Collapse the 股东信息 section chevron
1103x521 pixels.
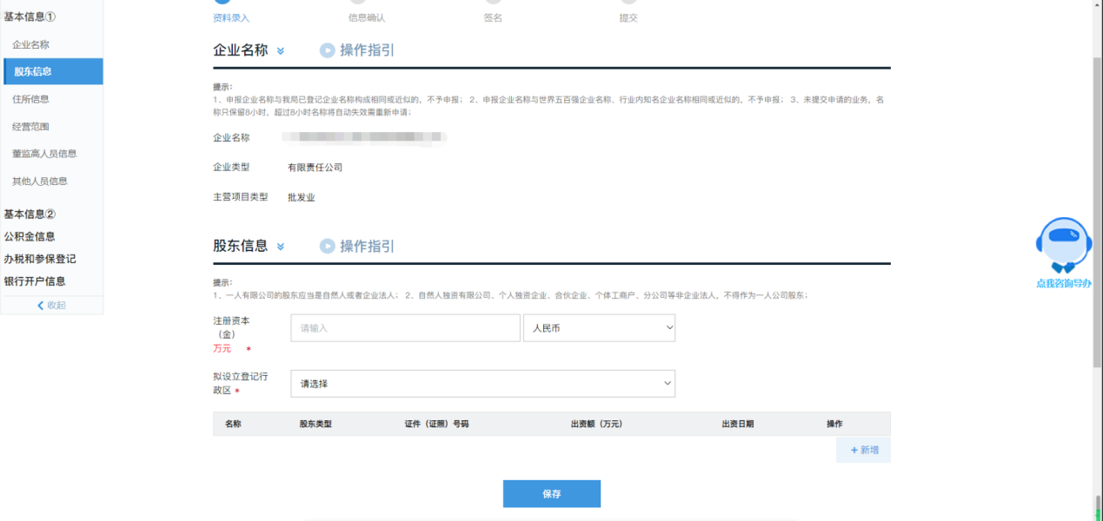pos(280,247)
